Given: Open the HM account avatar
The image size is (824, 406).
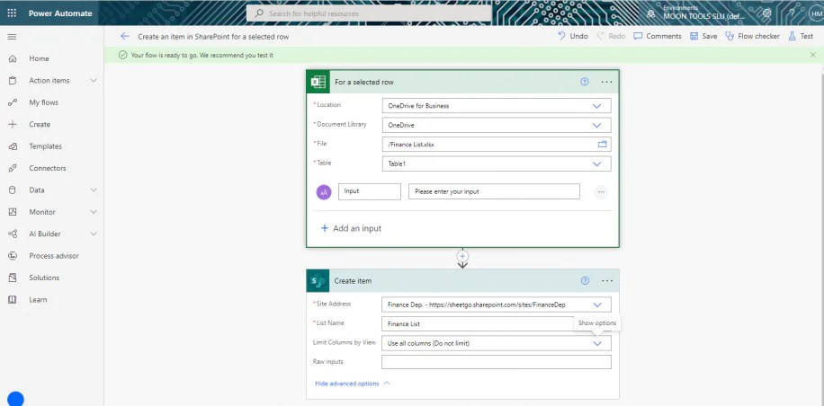Looking at the screenshot, I should (x=816, y=13).
